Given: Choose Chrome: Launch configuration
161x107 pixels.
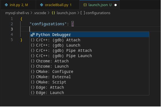Looking at the screenshot, I should (90, 66).
